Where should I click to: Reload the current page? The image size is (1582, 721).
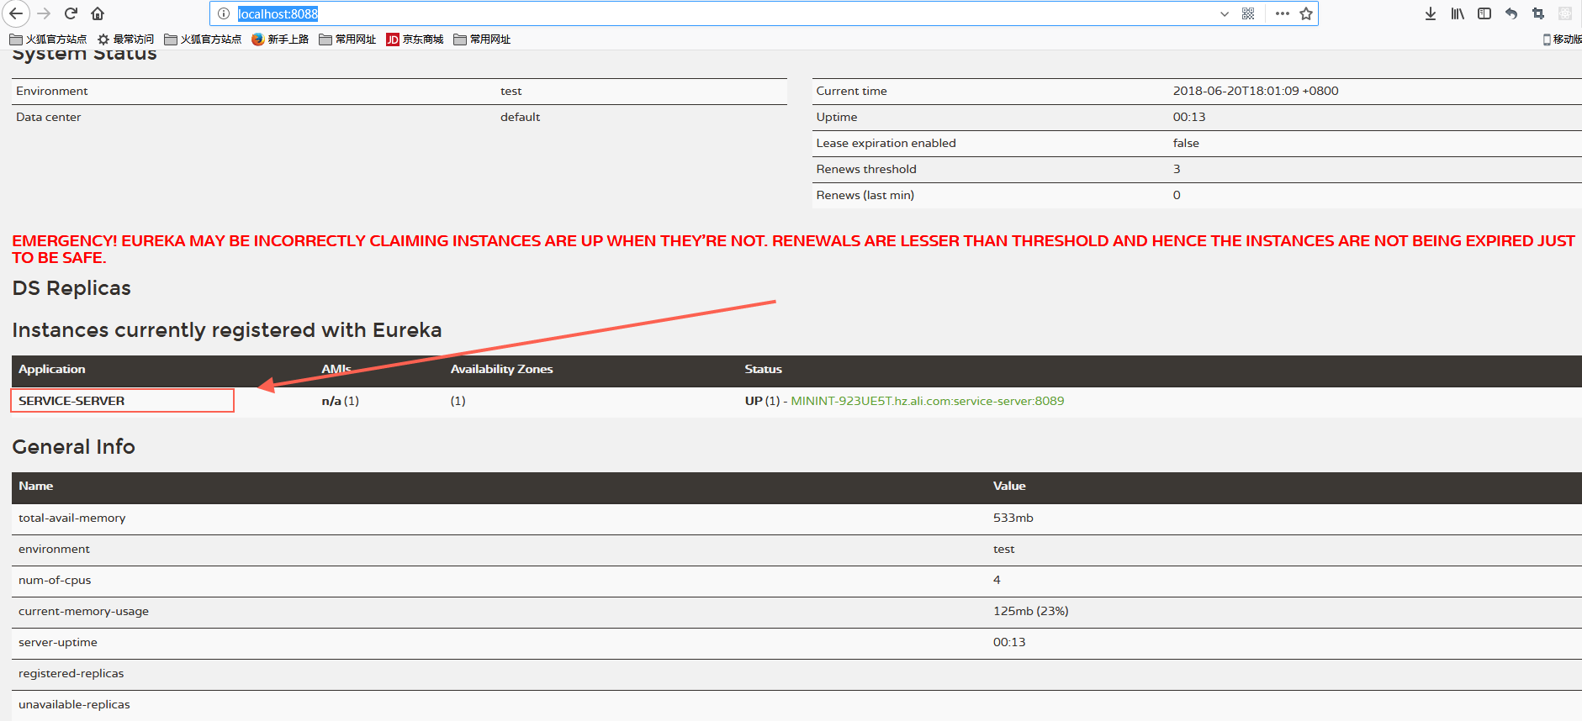[71, 13]
